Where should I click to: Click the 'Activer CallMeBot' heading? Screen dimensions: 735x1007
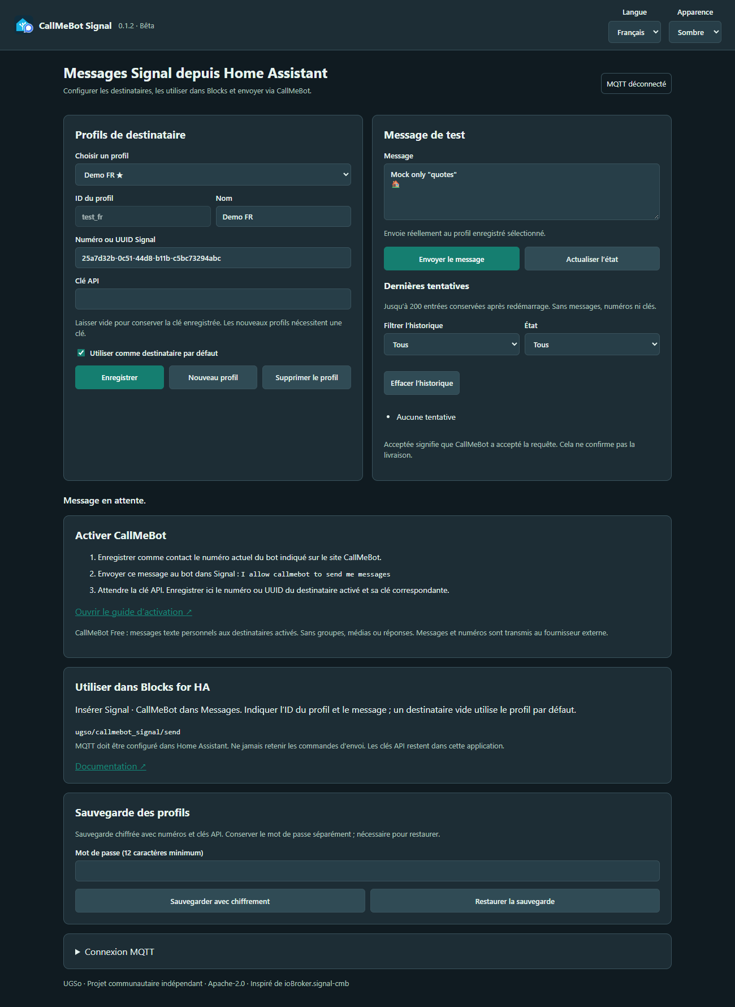coord(121,535)
